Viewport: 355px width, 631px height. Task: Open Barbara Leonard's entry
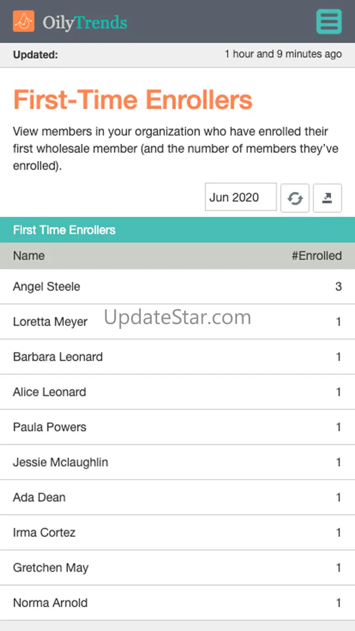point(58,357)
